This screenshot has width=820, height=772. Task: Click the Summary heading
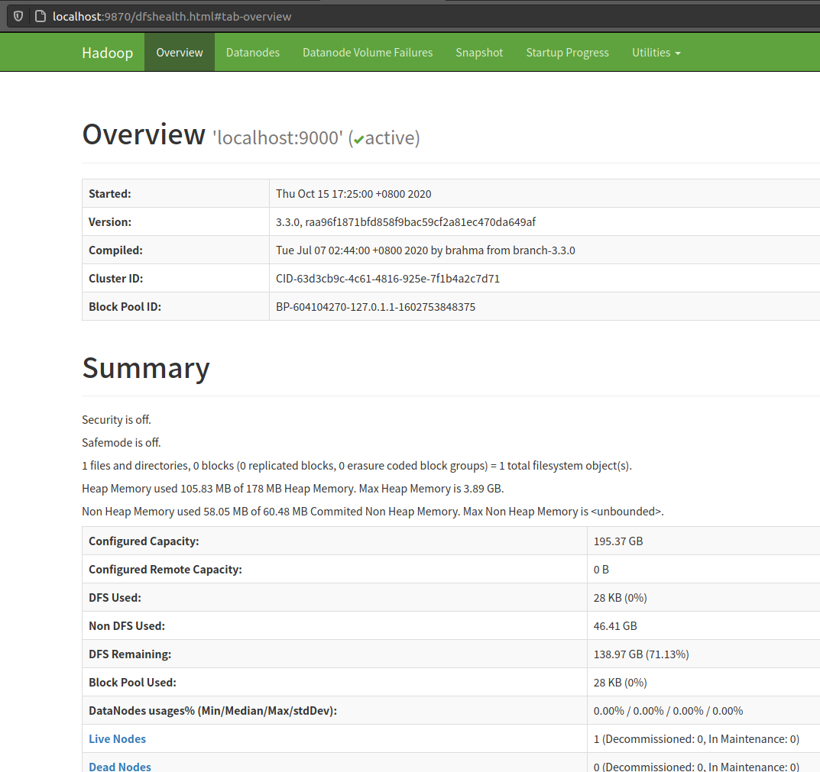click(146, 368)
